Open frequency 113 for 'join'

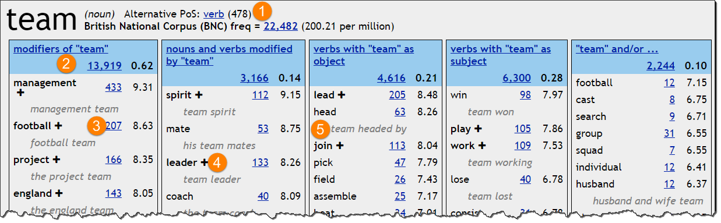397,146
